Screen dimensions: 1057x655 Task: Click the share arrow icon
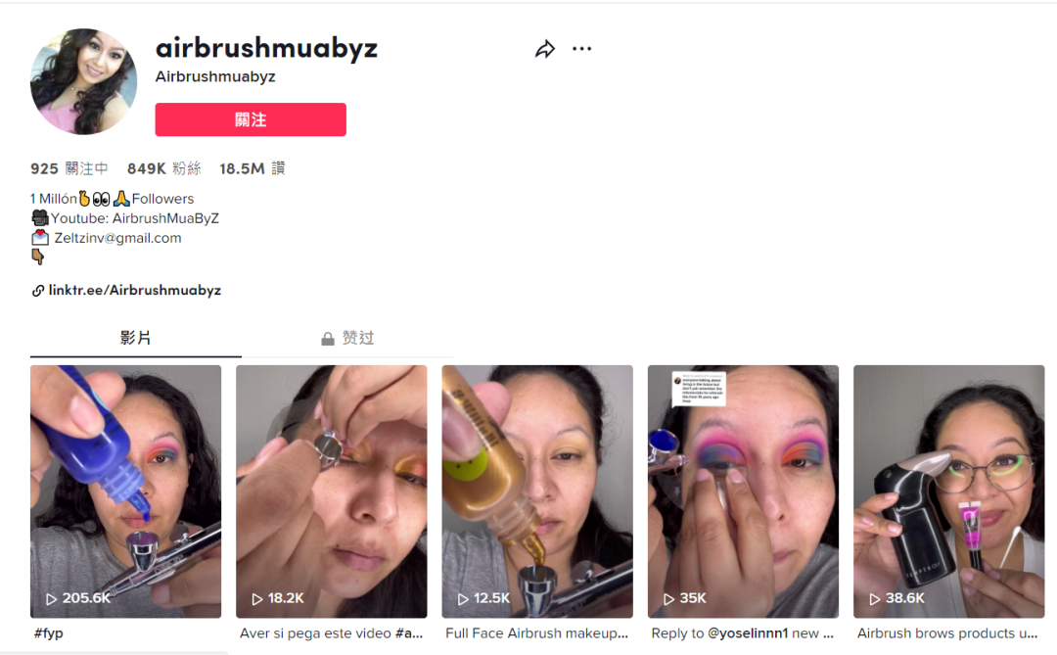[x=545, y=49]
